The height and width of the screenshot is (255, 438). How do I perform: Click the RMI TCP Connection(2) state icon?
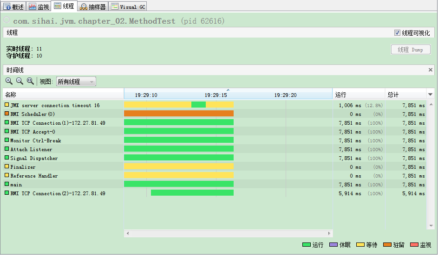[7, 193]
